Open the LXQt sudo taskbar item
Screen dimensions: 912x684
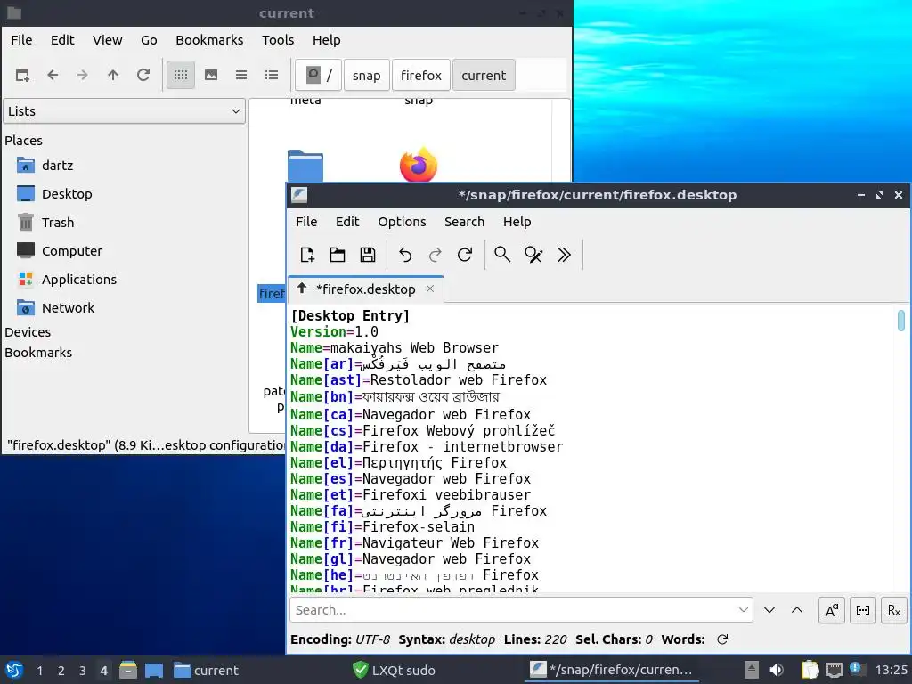[x=394, y=670]
